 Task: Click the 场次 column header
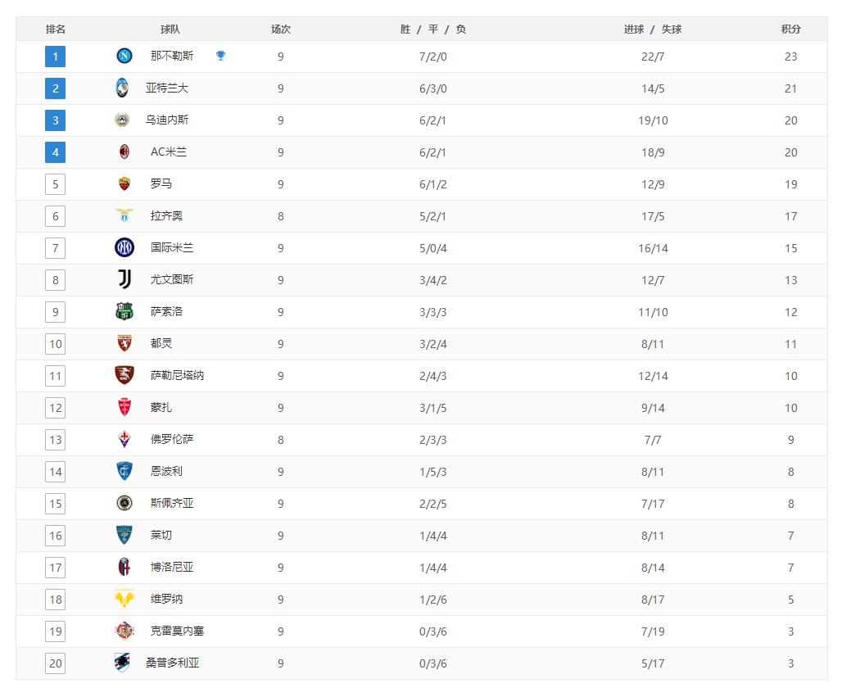281,29
